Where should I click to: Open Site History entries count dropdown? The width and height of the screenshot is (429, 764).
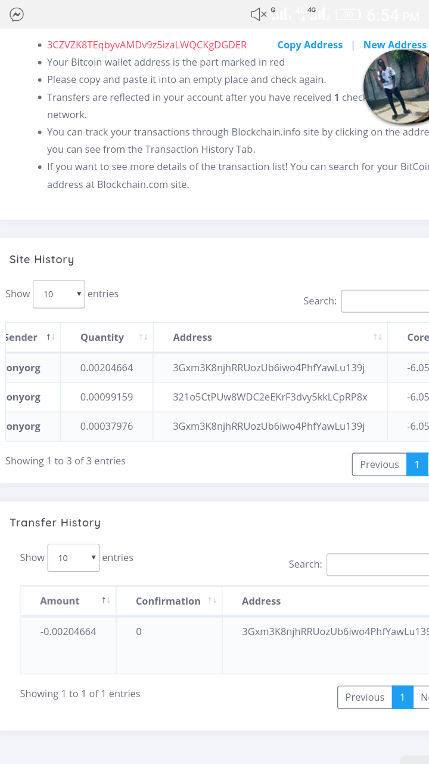coord(58,294)
